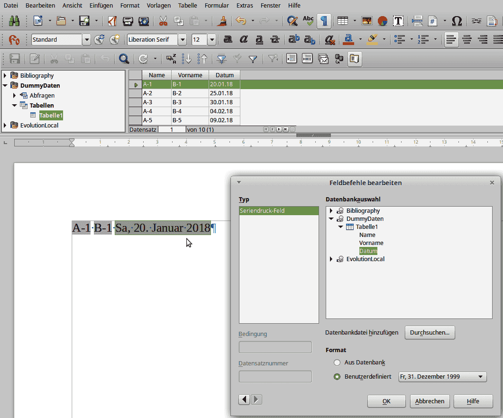Open Find & Replace with the binoculars icon
The width and height of the screenshot is (503, 418).
click(x=14, y=21)
